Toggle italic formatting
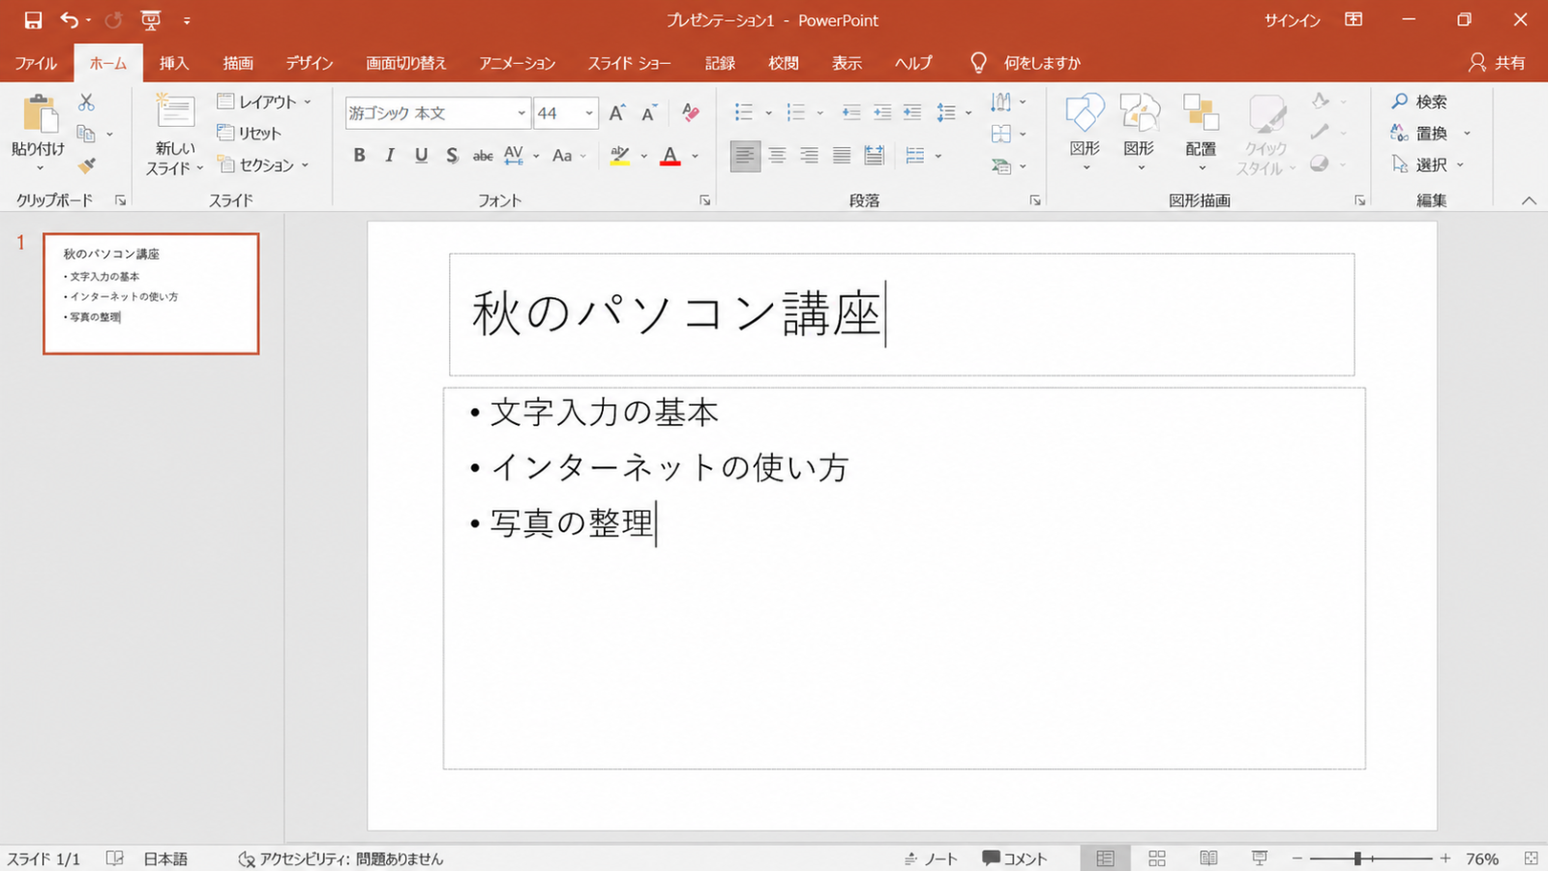Image resolution: width=1548 pixels, height=871 pixels. point(390,156)
